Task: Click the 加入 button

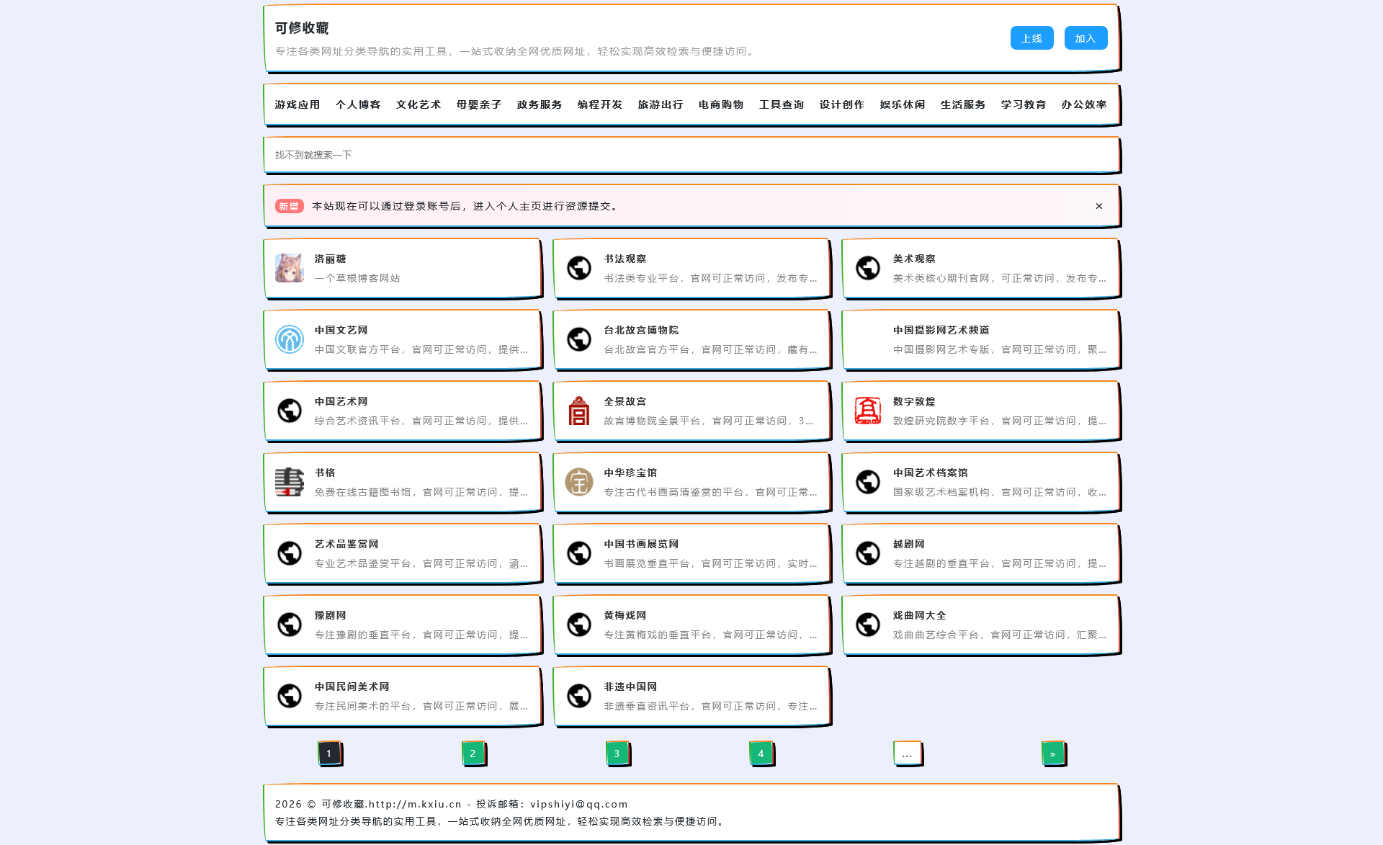Action: point(1086,37)
